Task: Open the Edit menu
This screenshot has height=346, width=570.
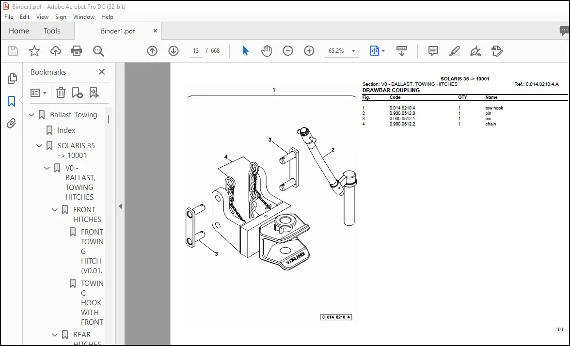Action: [x=25, y=16]
